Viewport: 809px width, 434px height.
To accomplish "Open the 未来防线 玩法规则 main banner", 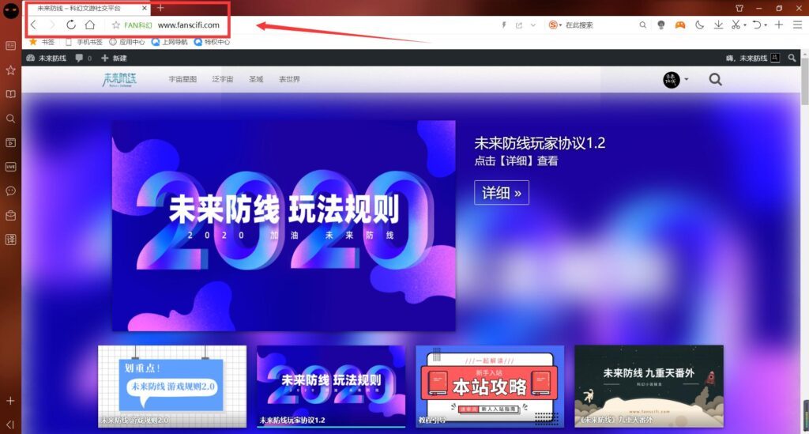I will (284, 225).
